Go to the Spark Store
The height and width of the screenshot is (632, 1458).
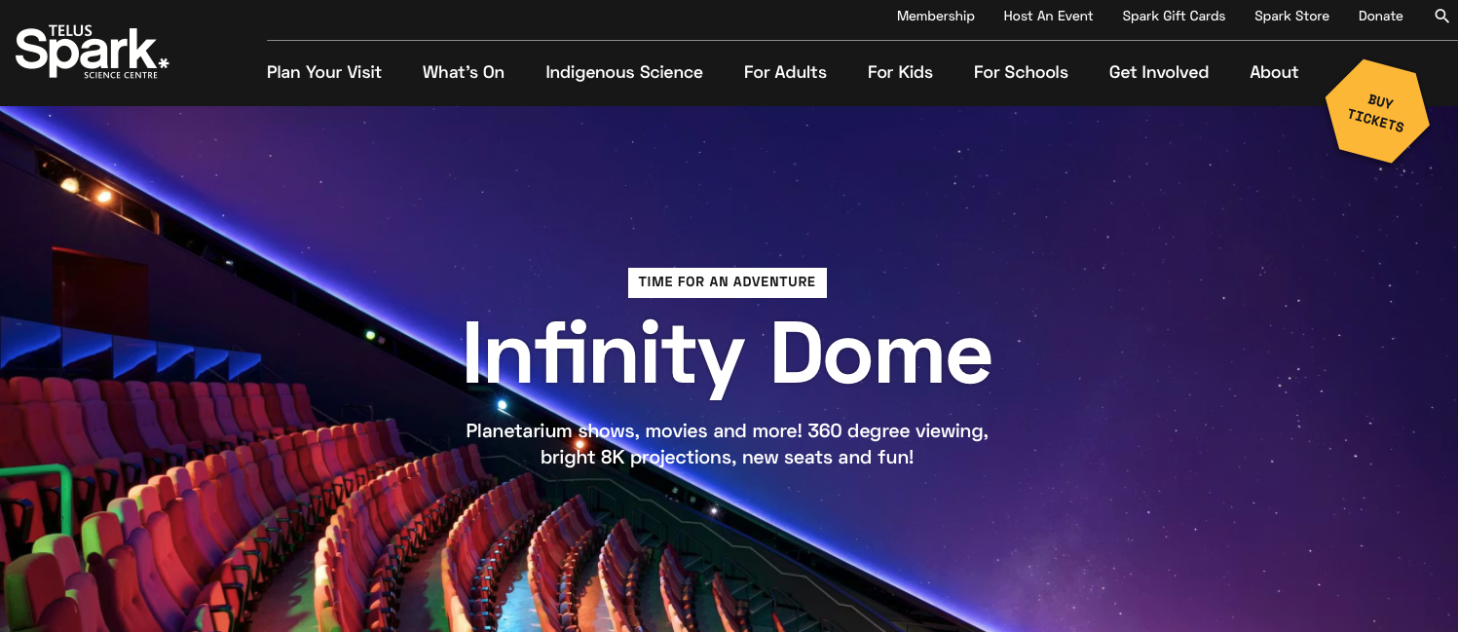point(1291,17)
